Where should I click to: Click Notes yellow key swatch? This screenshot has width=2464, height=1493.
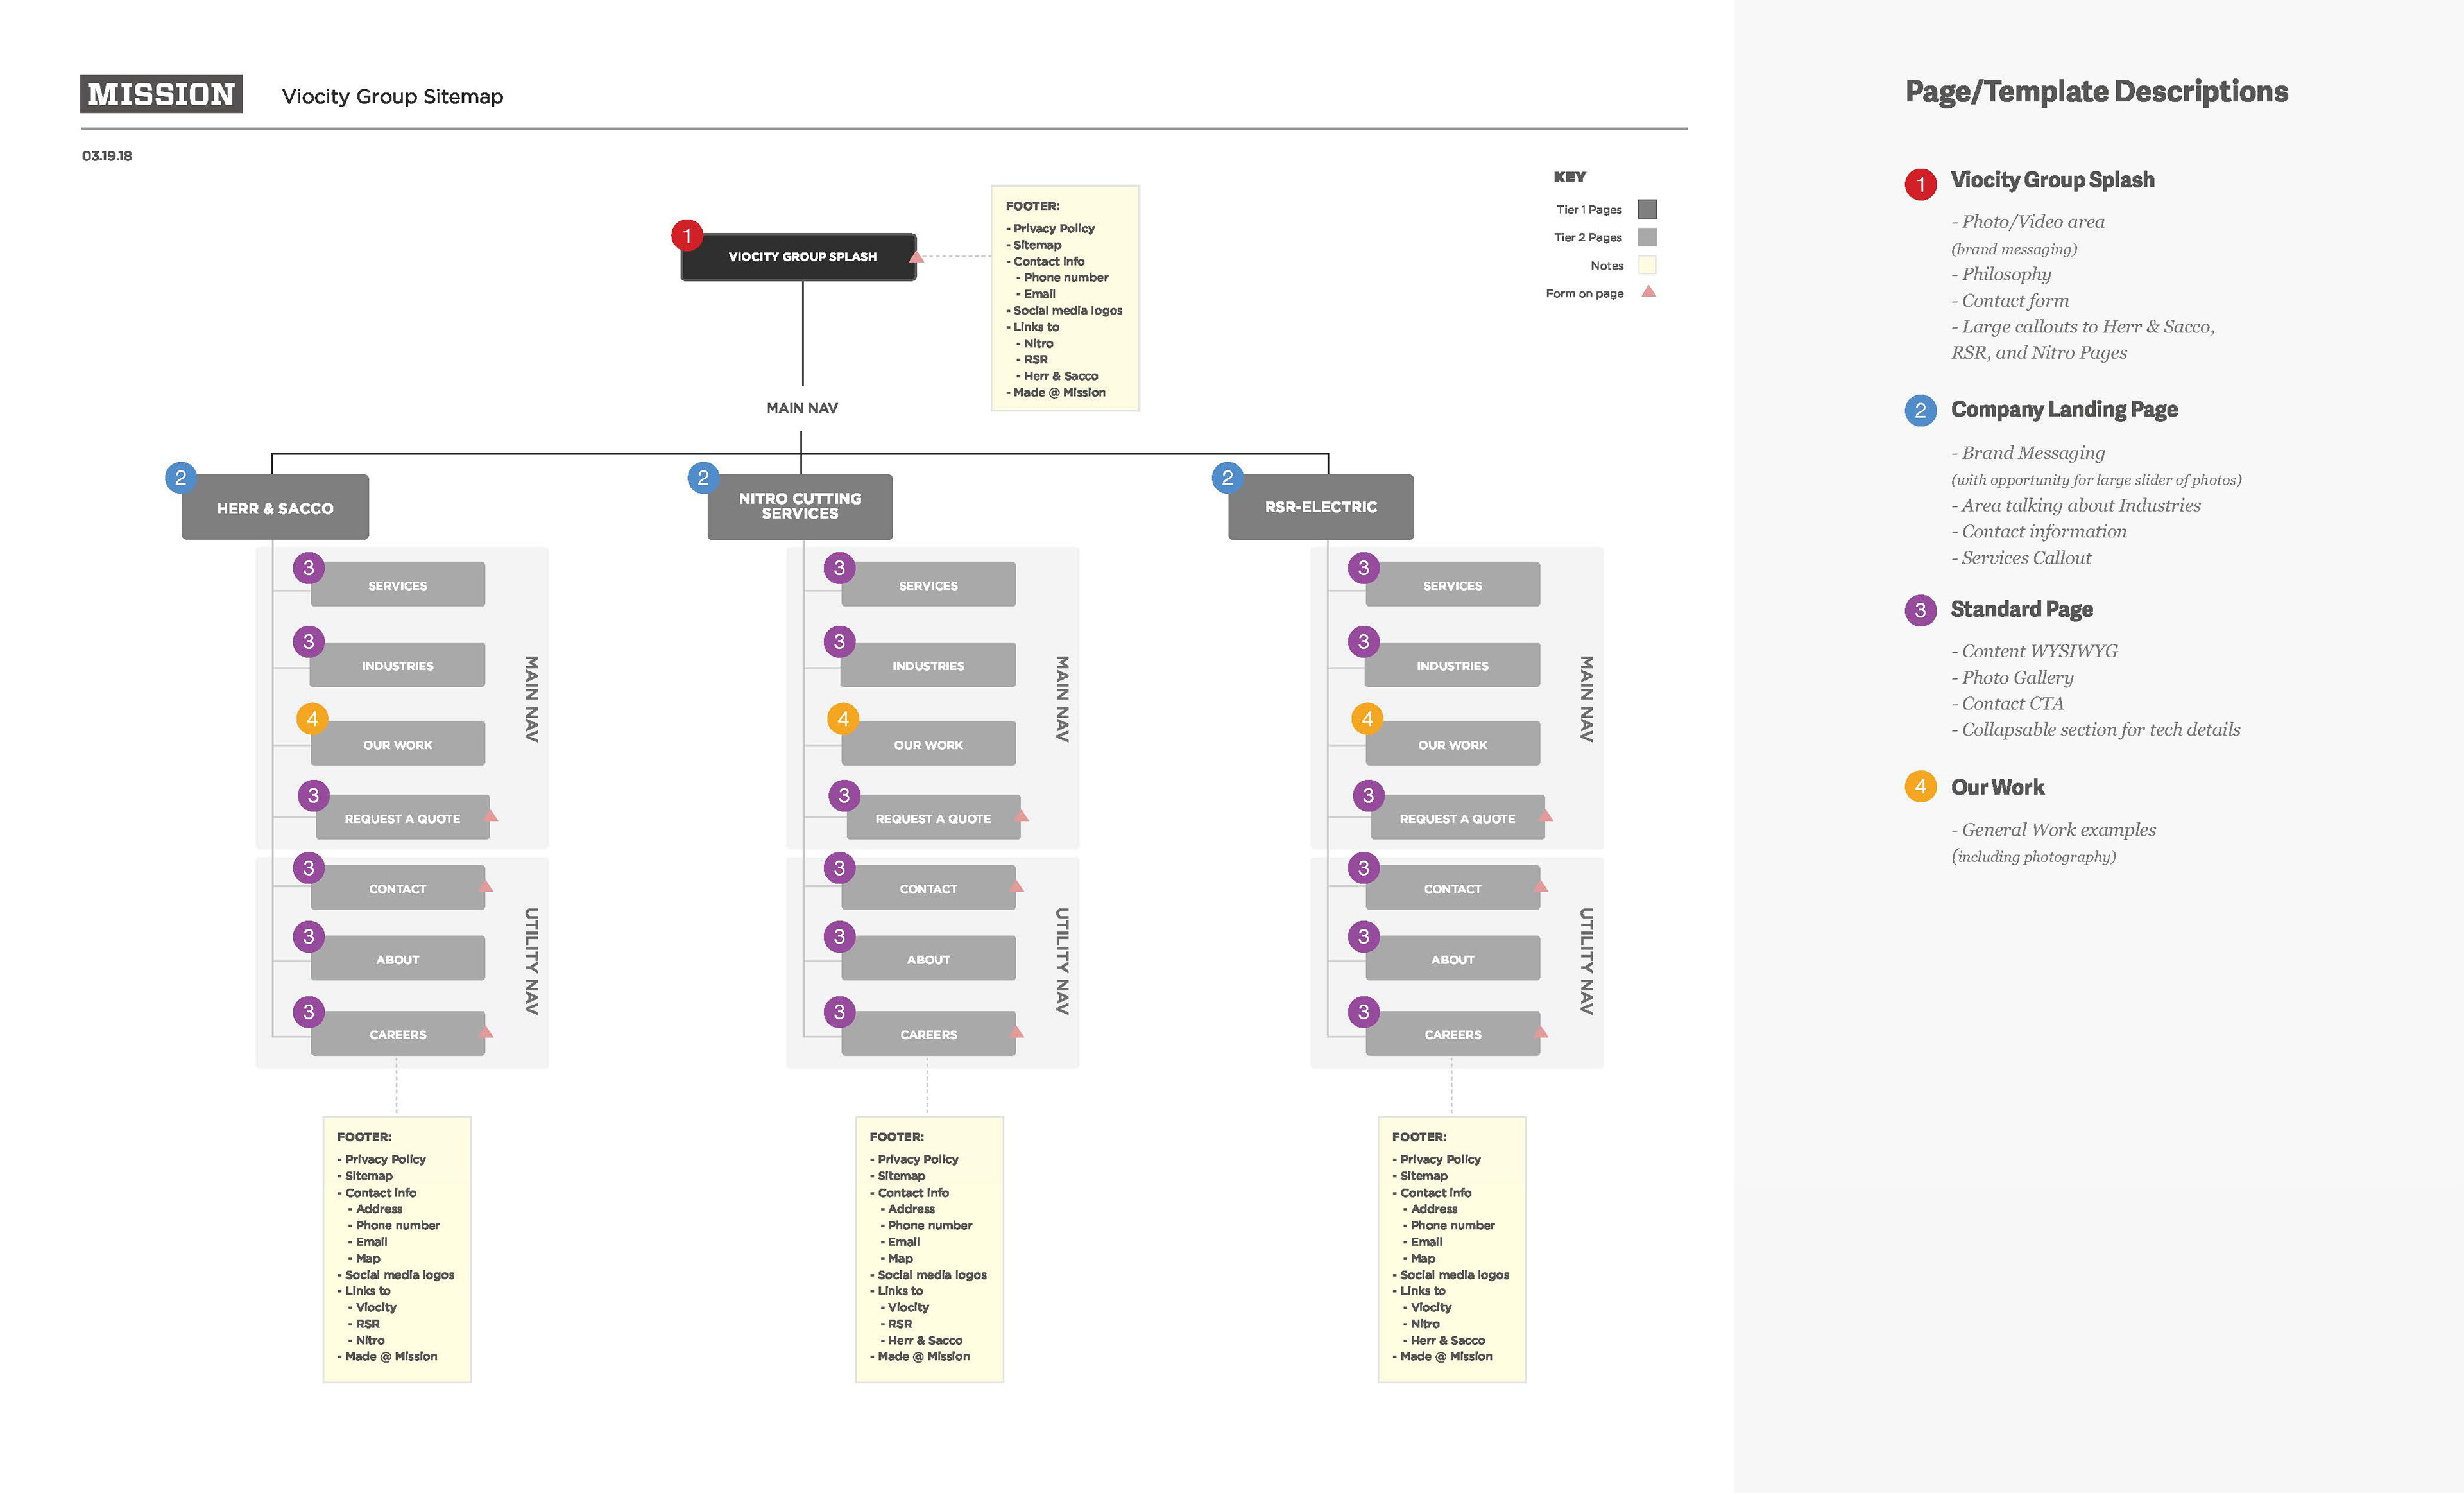coord(1647,265)
